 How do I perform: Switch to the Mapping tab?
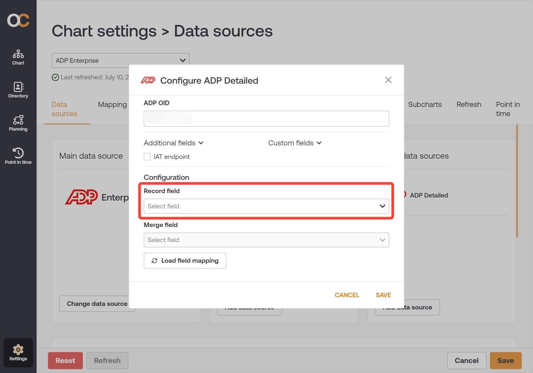[x=112, y=104]
